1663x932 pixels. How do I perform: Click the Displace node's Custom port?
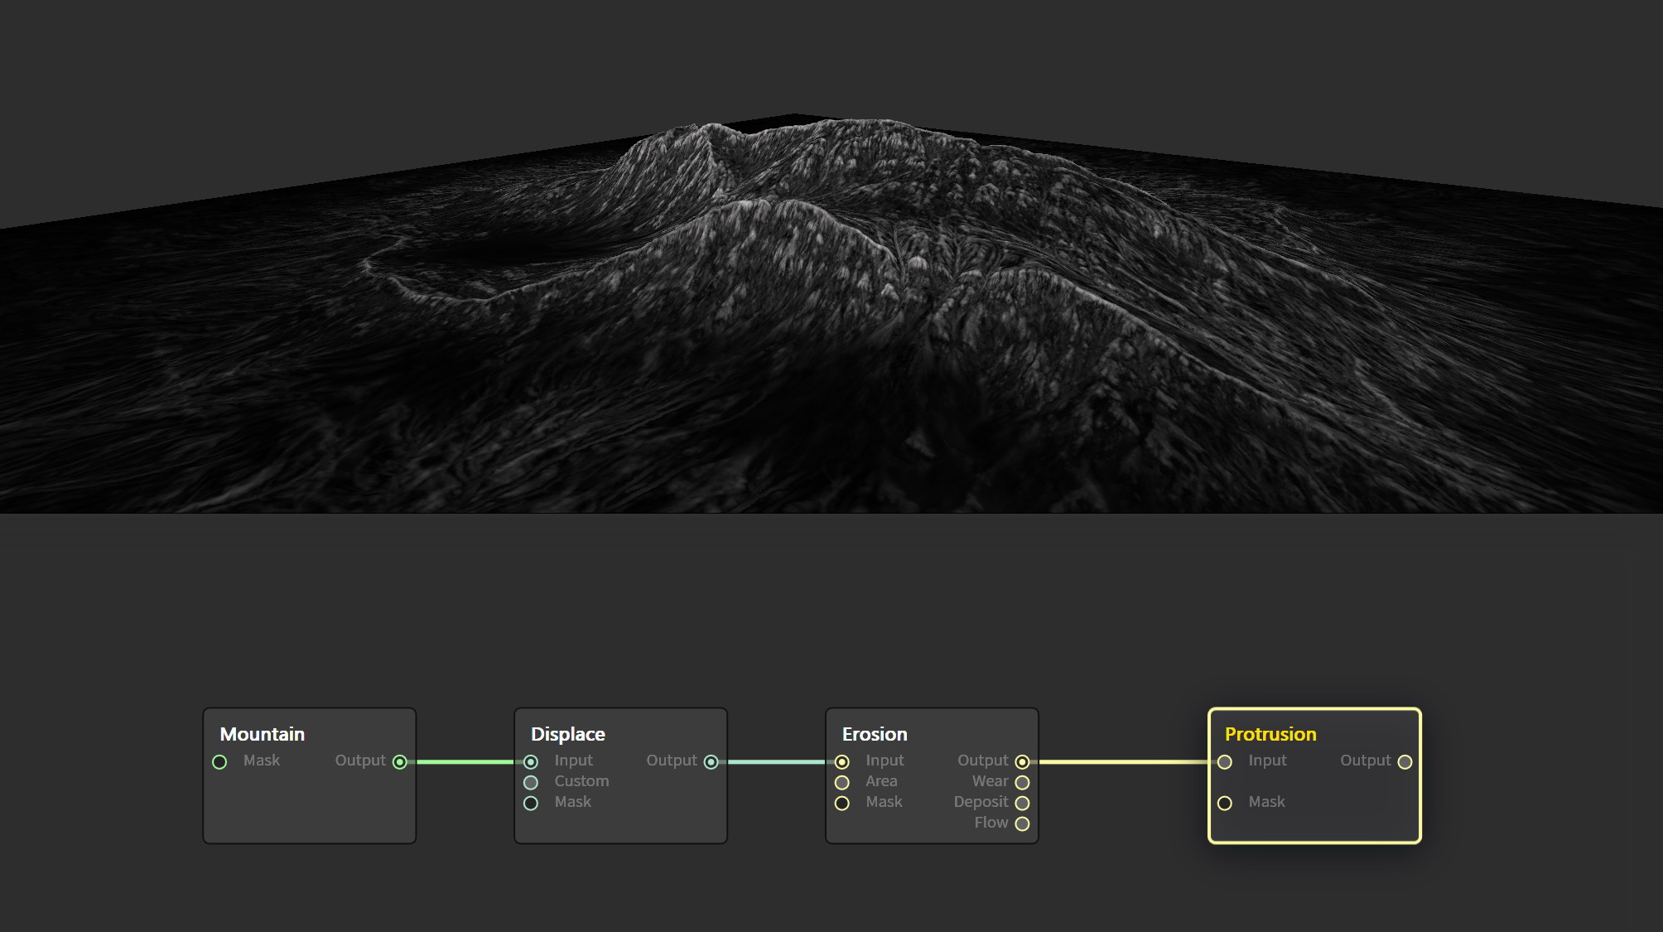pos(531,782)
